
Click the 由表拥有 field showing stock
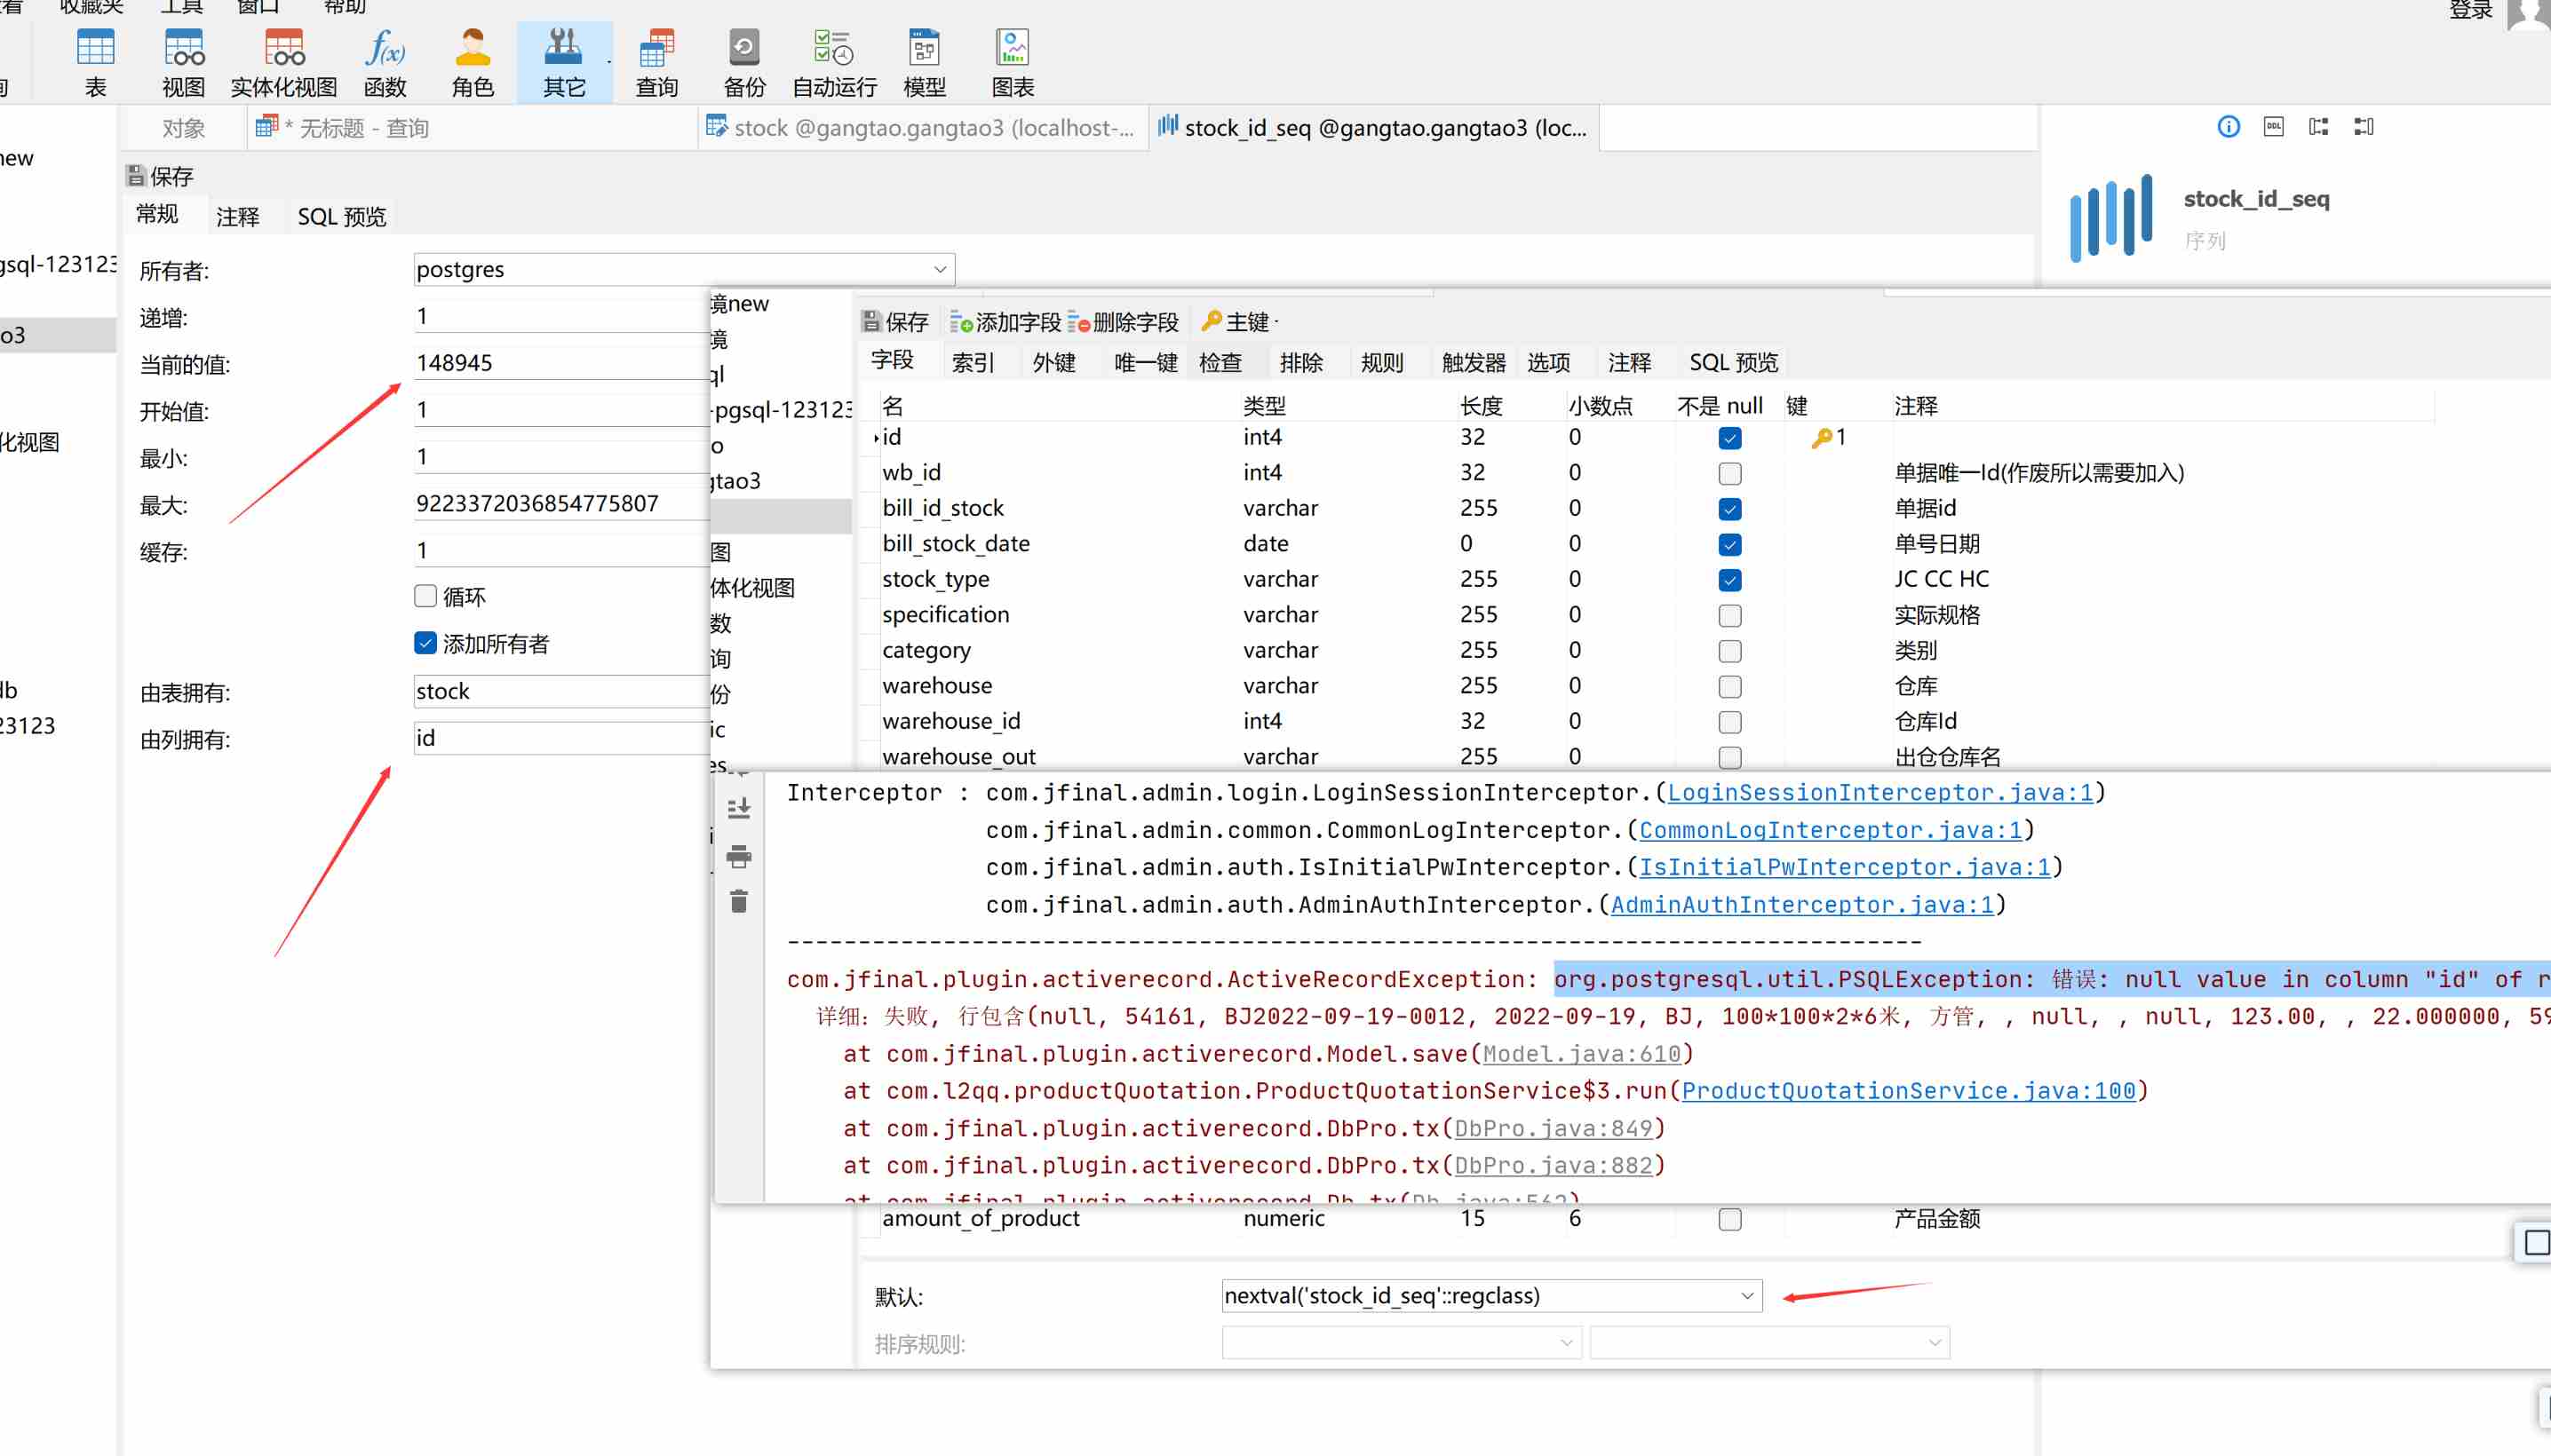coord(561,691)
